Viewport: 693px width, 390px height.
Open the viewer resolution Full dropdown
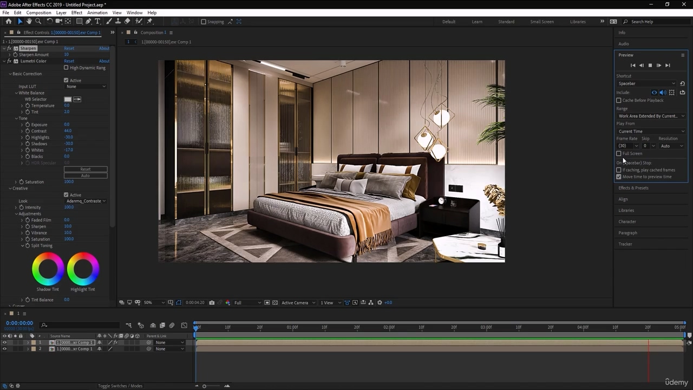point(247,303)
